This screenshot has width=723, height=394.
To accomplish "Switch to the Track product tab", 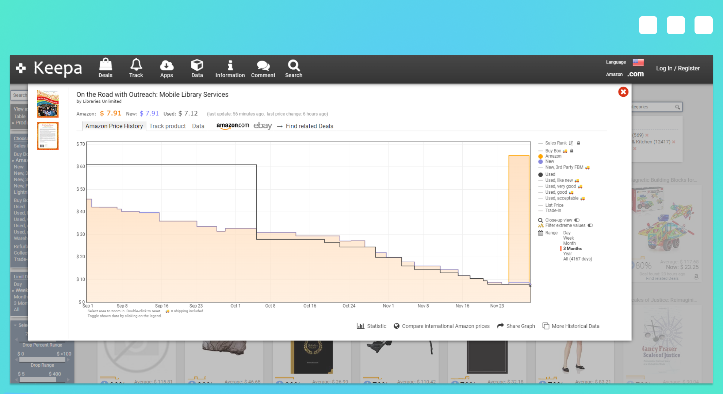I will point(167,126).
